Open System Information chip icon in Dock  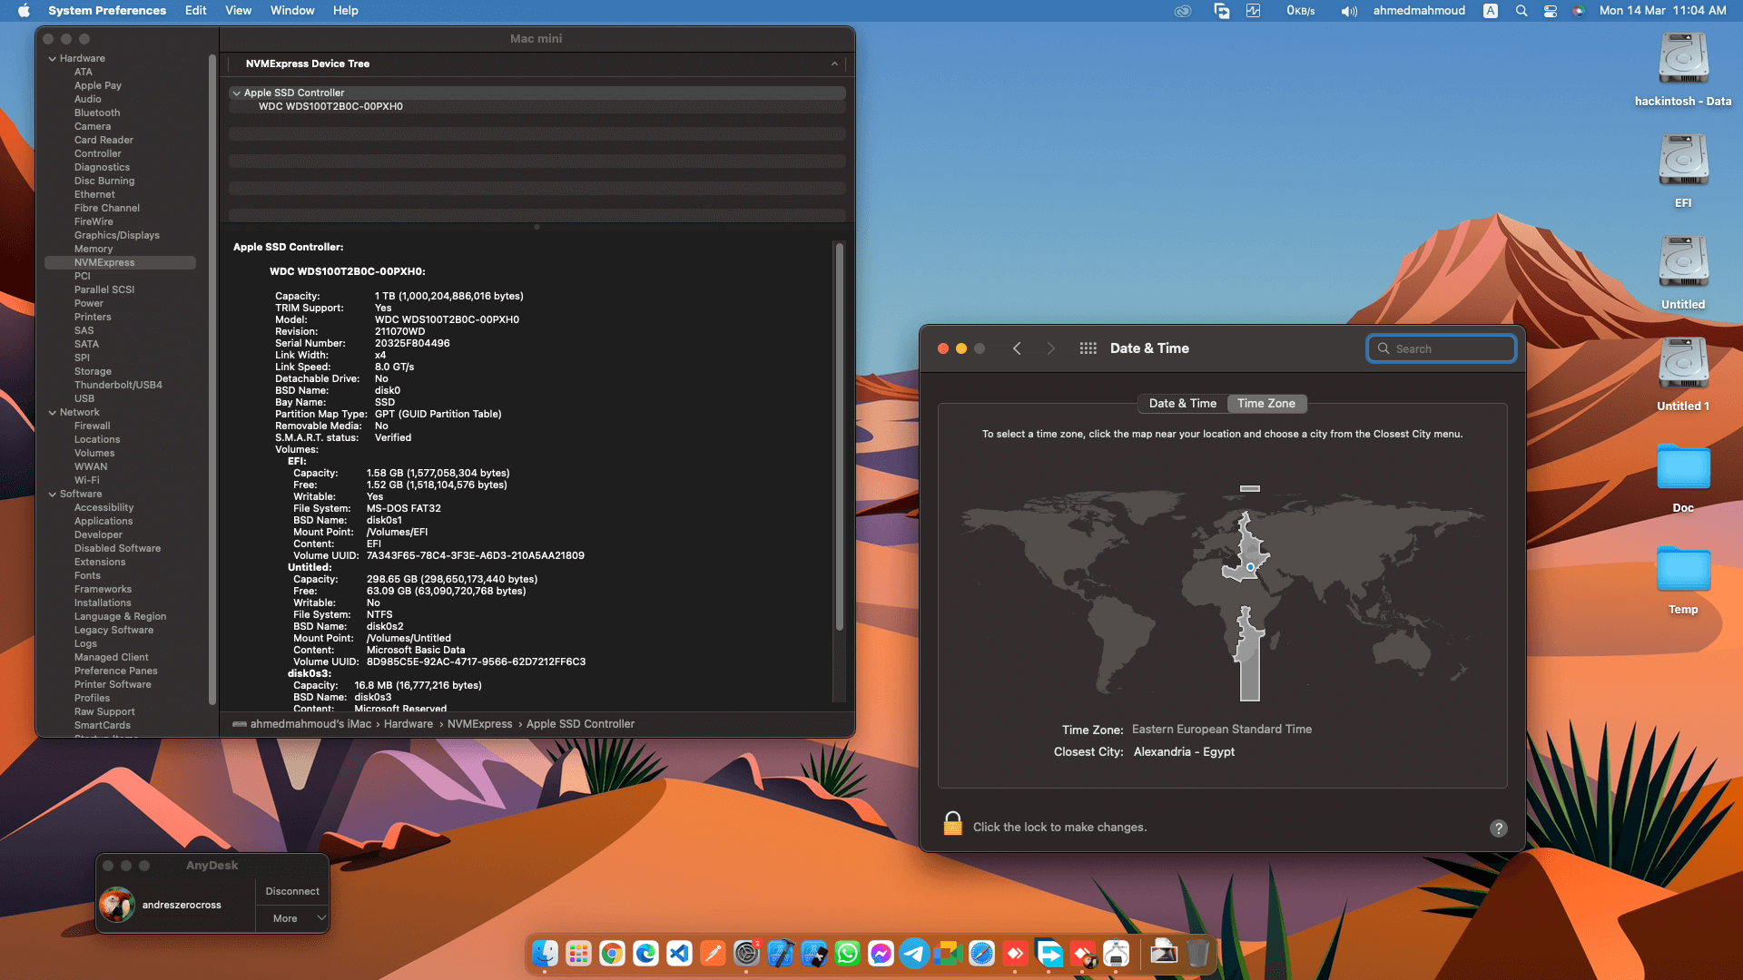(1116, 954)
